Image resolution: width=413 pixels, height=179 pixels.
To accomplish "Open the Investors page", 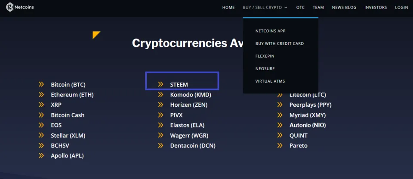I will pyautogui.click(x=376, y=7).
